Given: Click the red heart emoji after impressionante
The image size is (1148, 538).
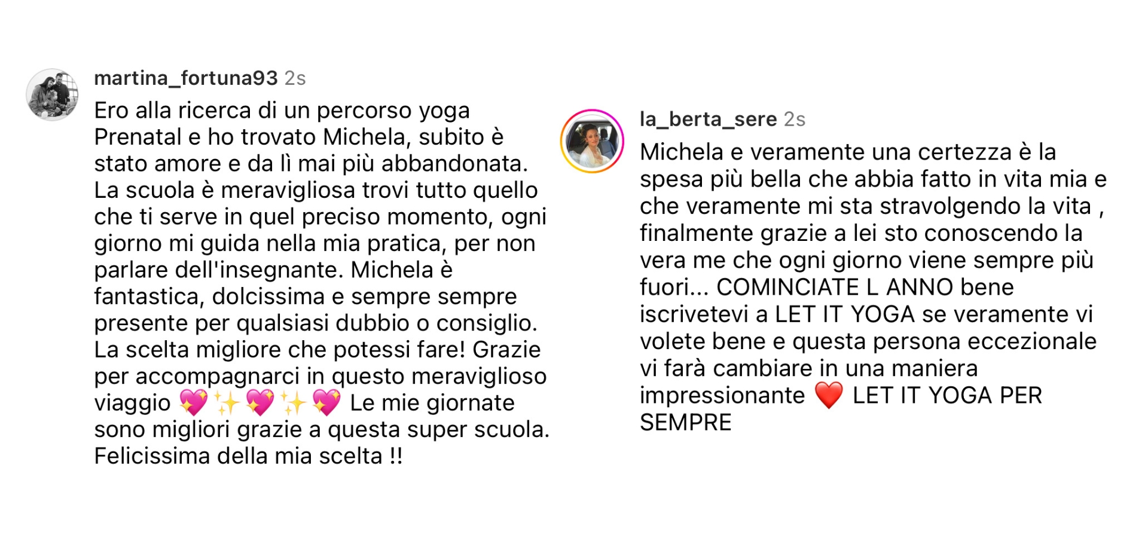Looking at the screenshot, I should tap(829, 396).
